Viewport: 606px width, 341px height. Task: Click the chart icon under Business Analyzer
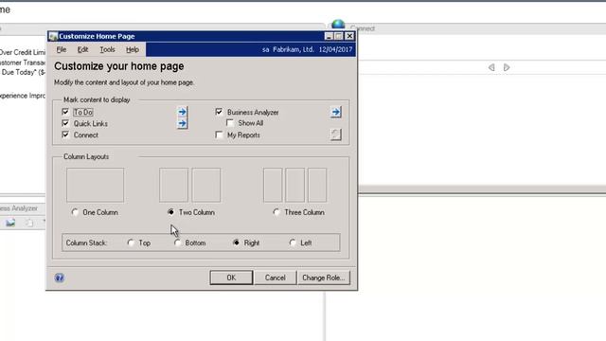(10, 223)
